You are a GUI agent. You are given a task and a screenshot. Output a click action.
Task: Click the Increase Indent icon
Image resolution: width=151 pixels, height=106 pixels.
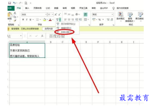click(80, 19)
